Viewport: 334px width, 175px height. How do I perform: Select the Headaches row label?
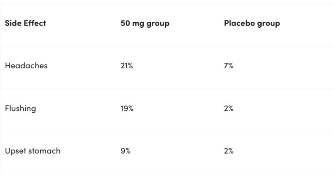[x=26, y=66]
